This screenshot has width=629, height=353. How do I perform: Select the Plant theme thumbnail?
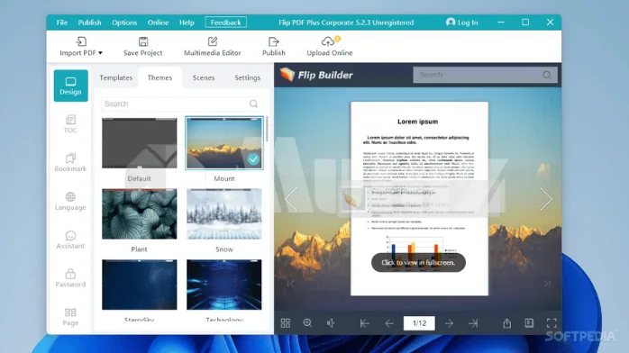point(139,214)
